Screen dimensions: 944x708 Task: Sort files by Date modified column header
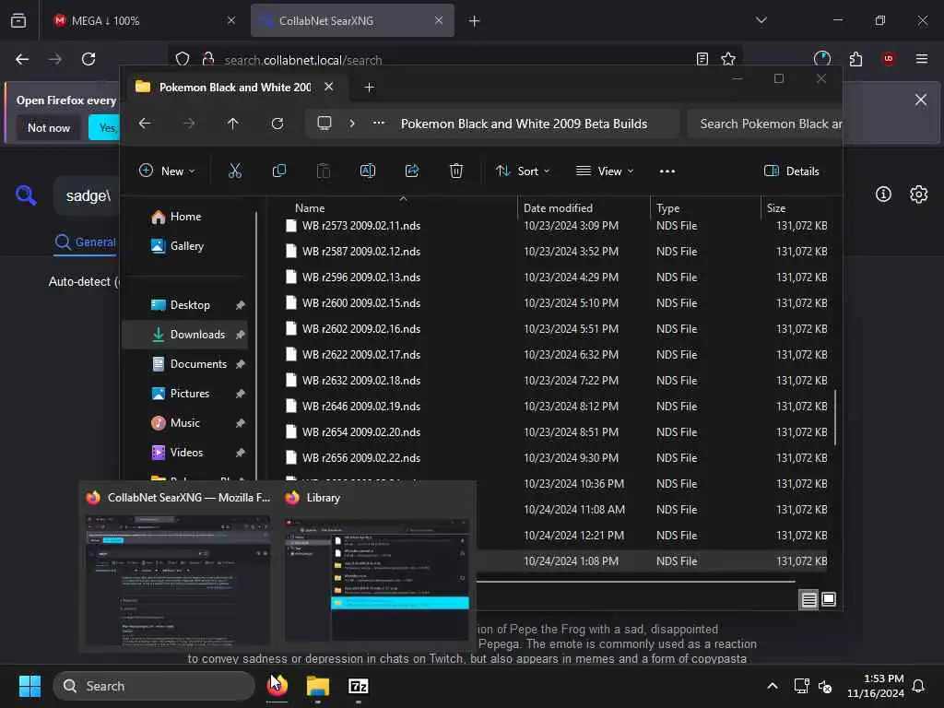[558, 207]
